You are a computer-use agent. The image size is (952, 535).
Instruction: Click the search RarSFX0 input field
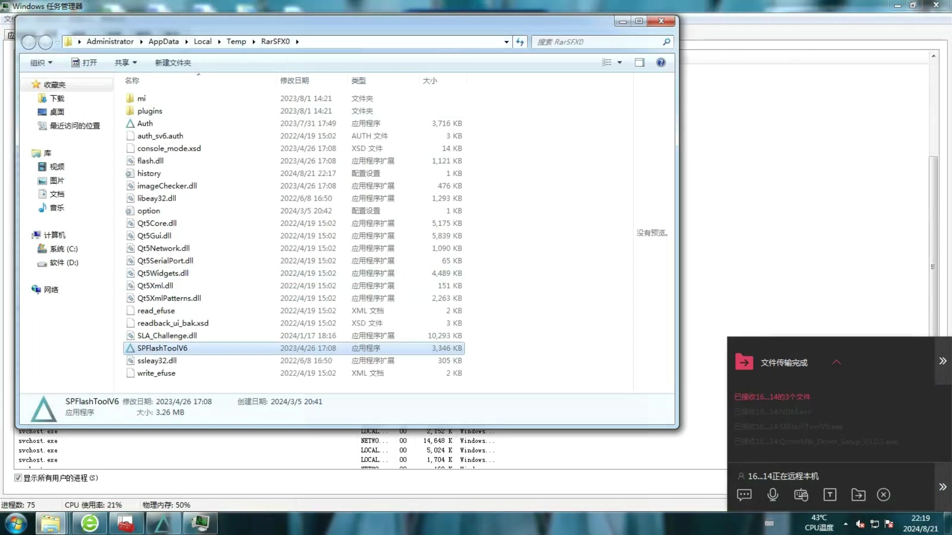pos(598,42)
